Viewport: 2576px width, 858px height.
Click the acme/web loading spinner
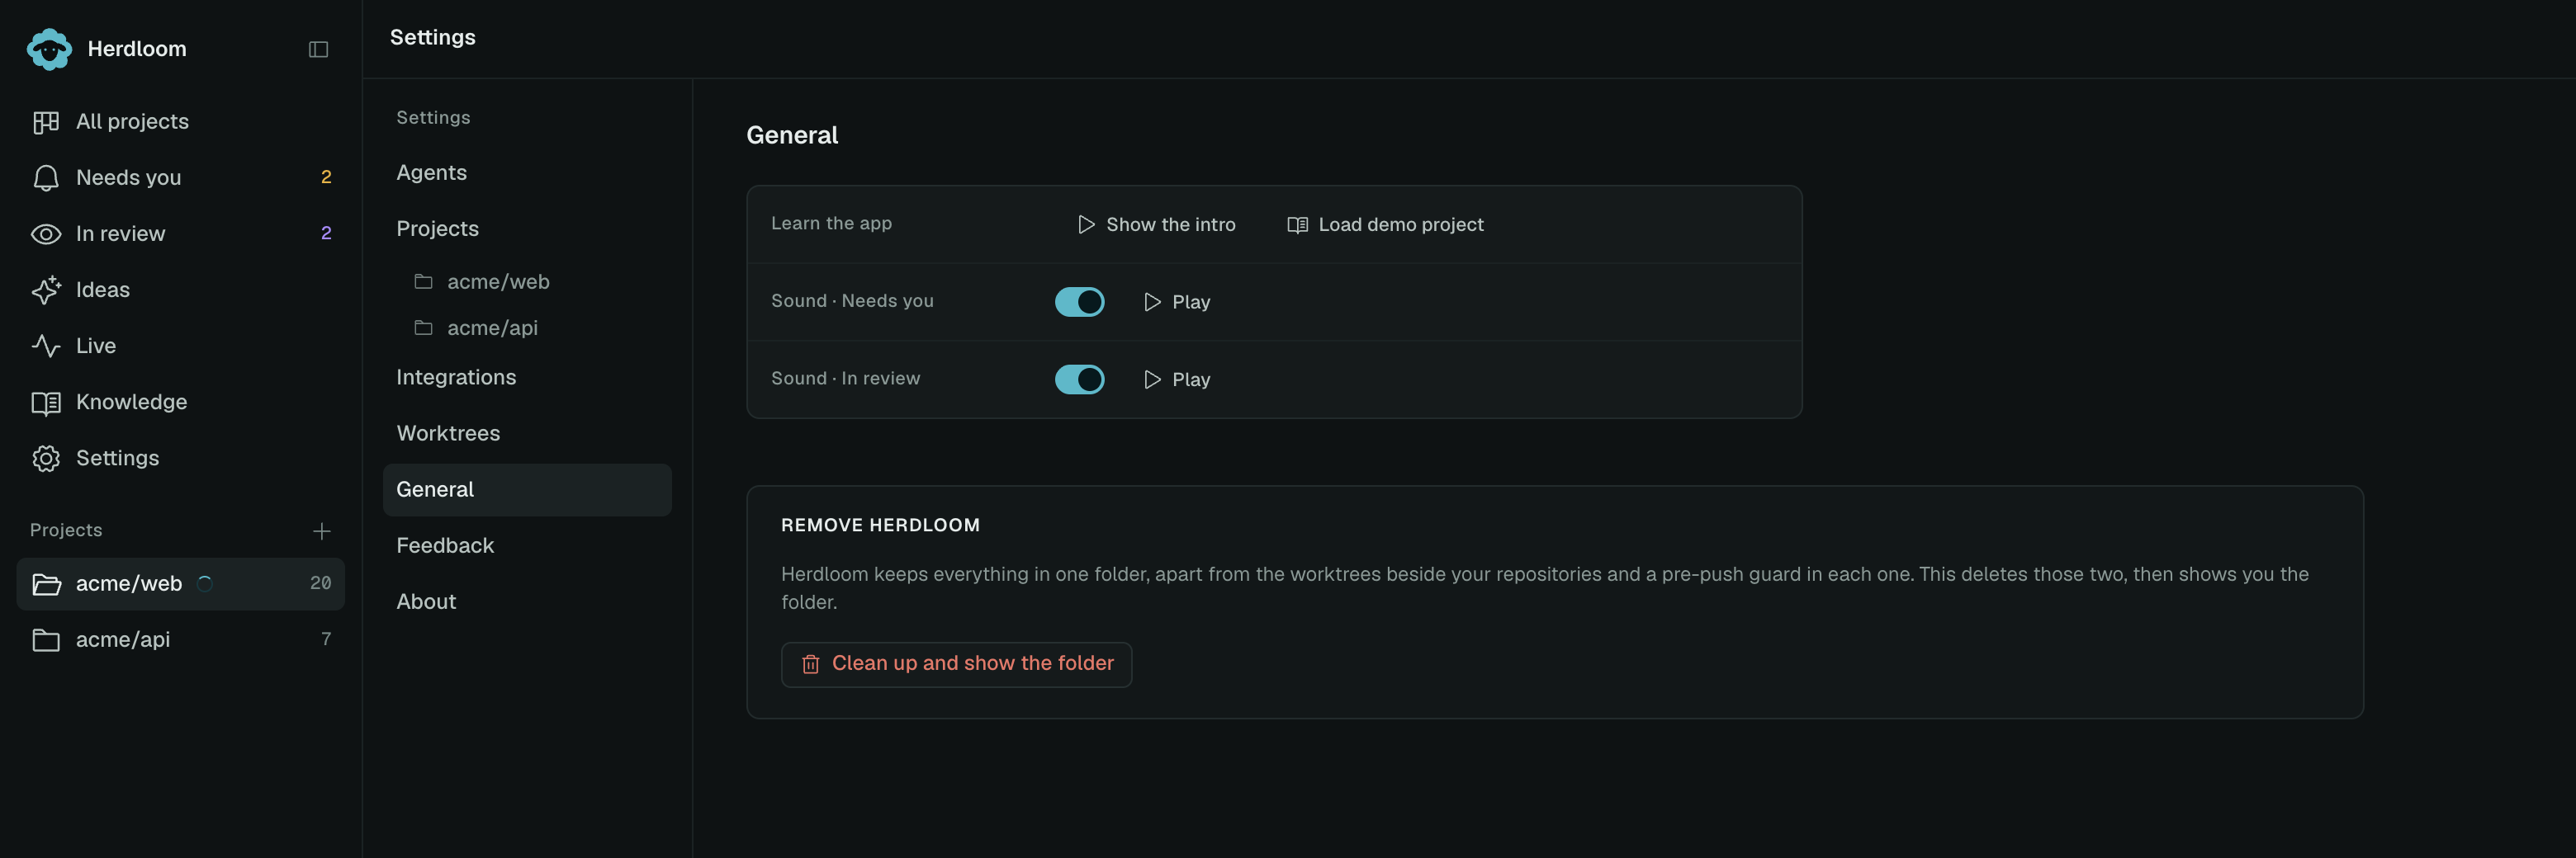[205, 584]
